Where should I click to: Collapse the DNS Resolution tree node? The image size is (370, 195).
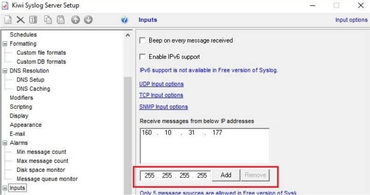5,71
